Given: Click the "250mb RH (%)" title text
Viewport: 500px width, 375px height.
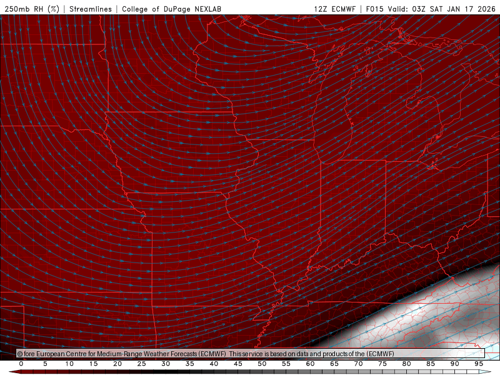Looking at the screenshot, I should point(32,9).
